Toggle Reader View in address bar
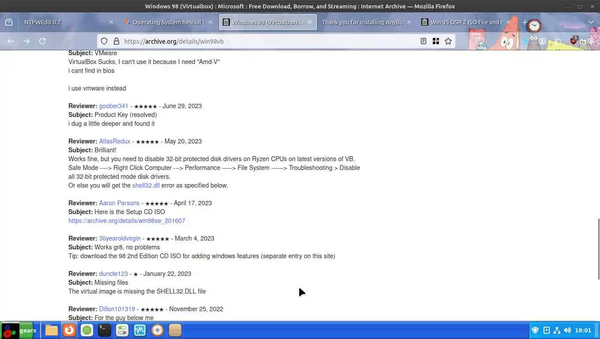Screen dimensions: 600x339 pos(423,41)
